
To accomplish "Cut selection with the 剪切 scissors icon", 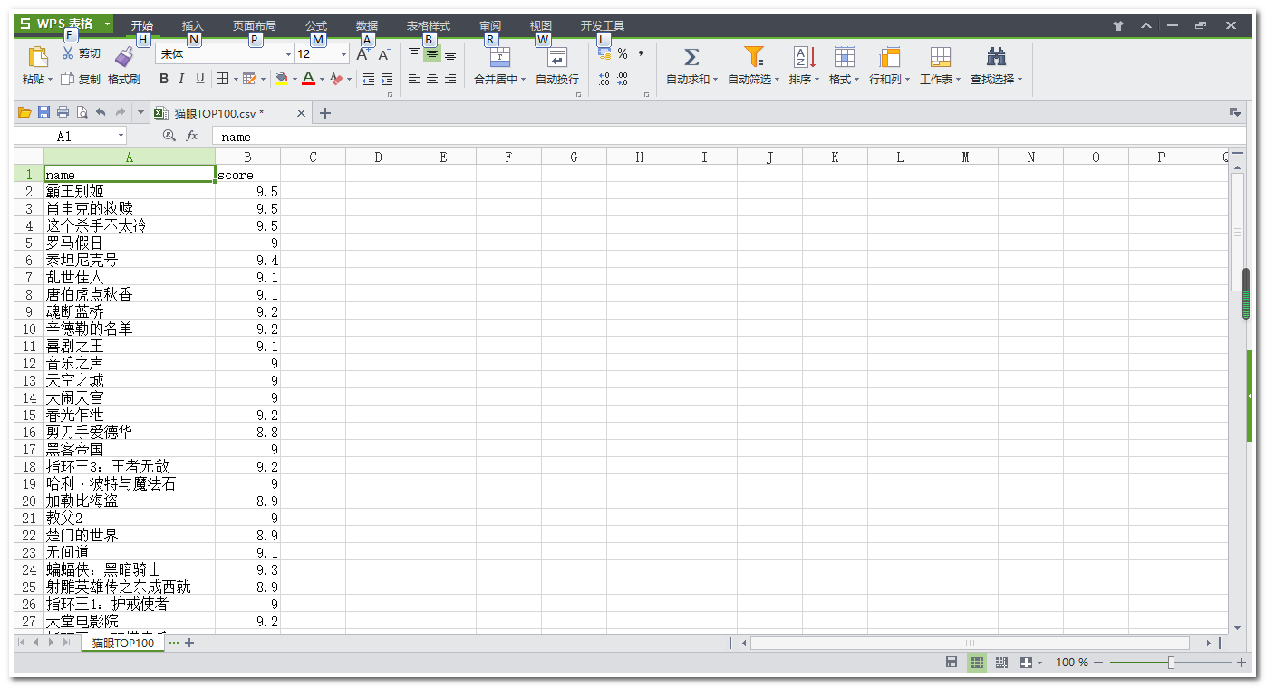I will pyautogui.click(x=68, y=54).
